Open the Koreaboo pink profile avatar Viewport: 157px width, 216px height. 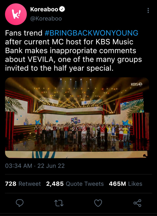[16, 14]
